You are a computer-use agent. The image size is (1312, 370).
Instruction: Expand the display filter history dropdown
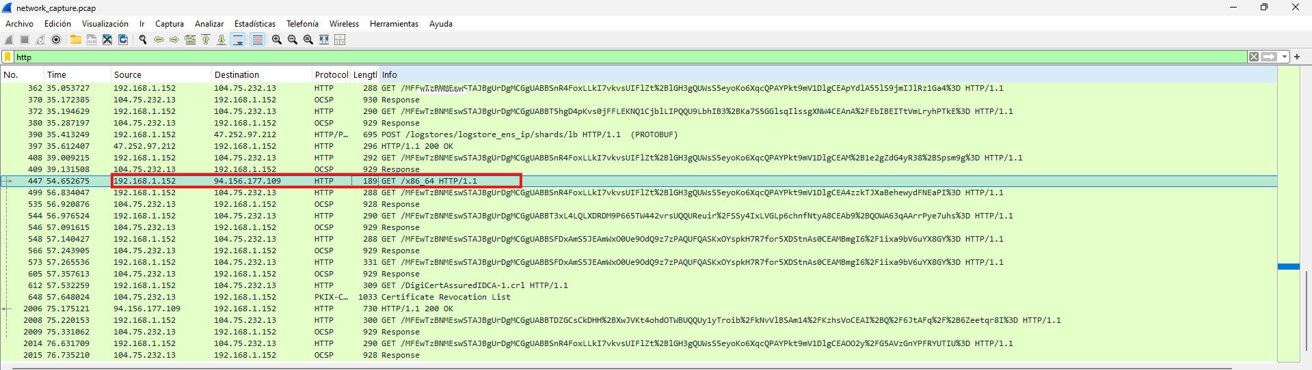point(1285,57)
